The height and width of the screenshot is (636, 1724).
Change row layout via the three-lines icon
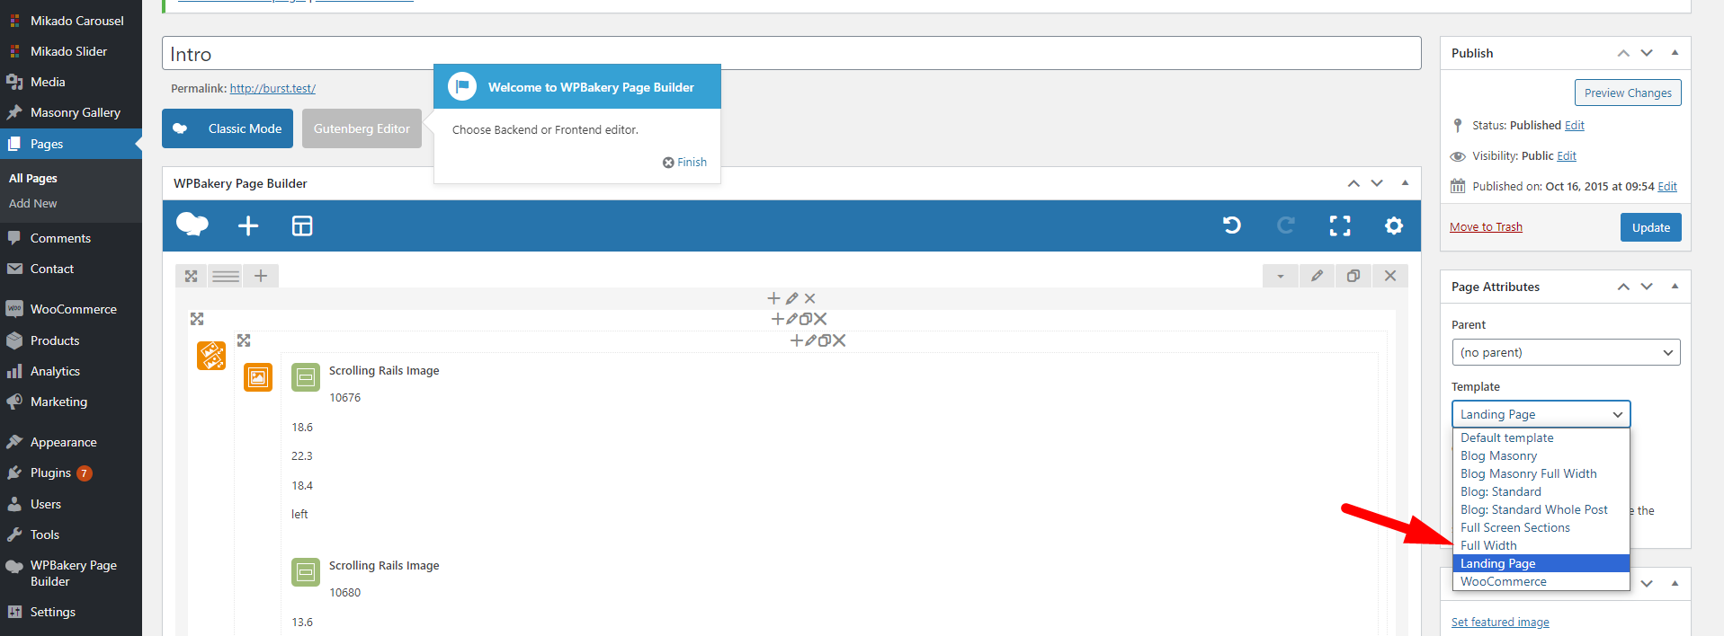click(226, 276)
